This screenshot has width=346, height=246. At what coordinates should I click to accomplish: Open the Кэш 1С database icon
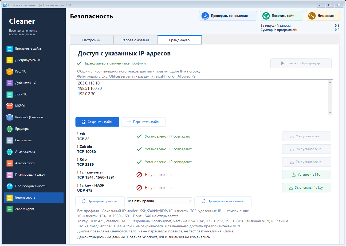(10, 72)
